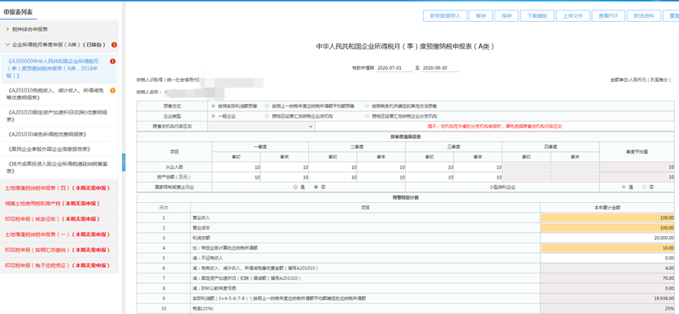Image resolution: width=679 pixels, height=314 pixels.
Task: Select 印花税申报（电子应税凭证） entry
Action: tap(59, 265)
